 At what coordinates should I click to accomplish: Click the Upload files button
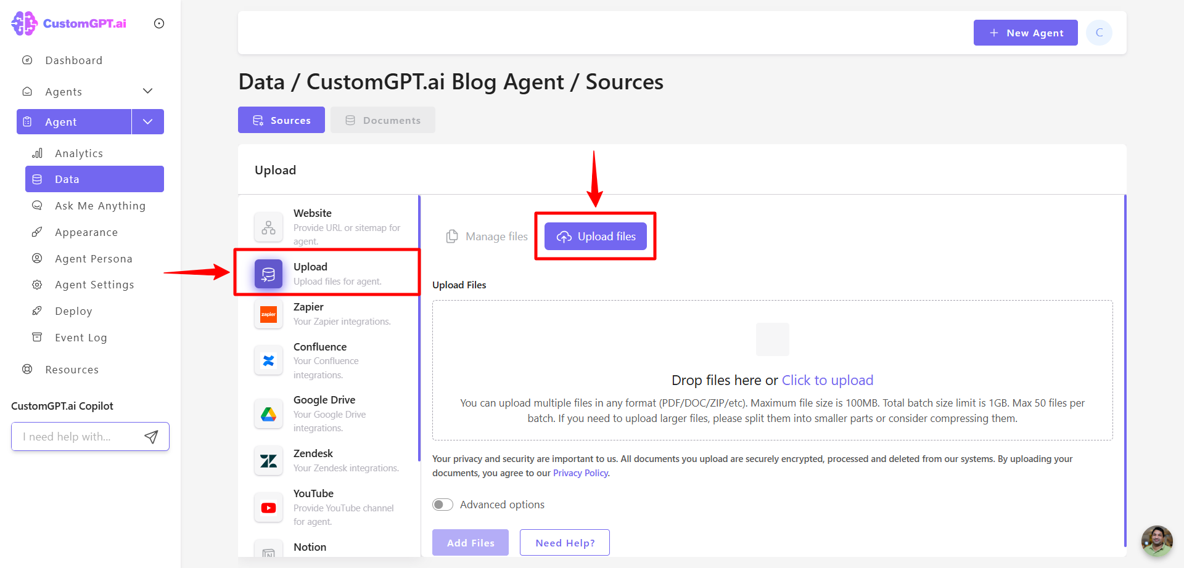pos(596,237)
